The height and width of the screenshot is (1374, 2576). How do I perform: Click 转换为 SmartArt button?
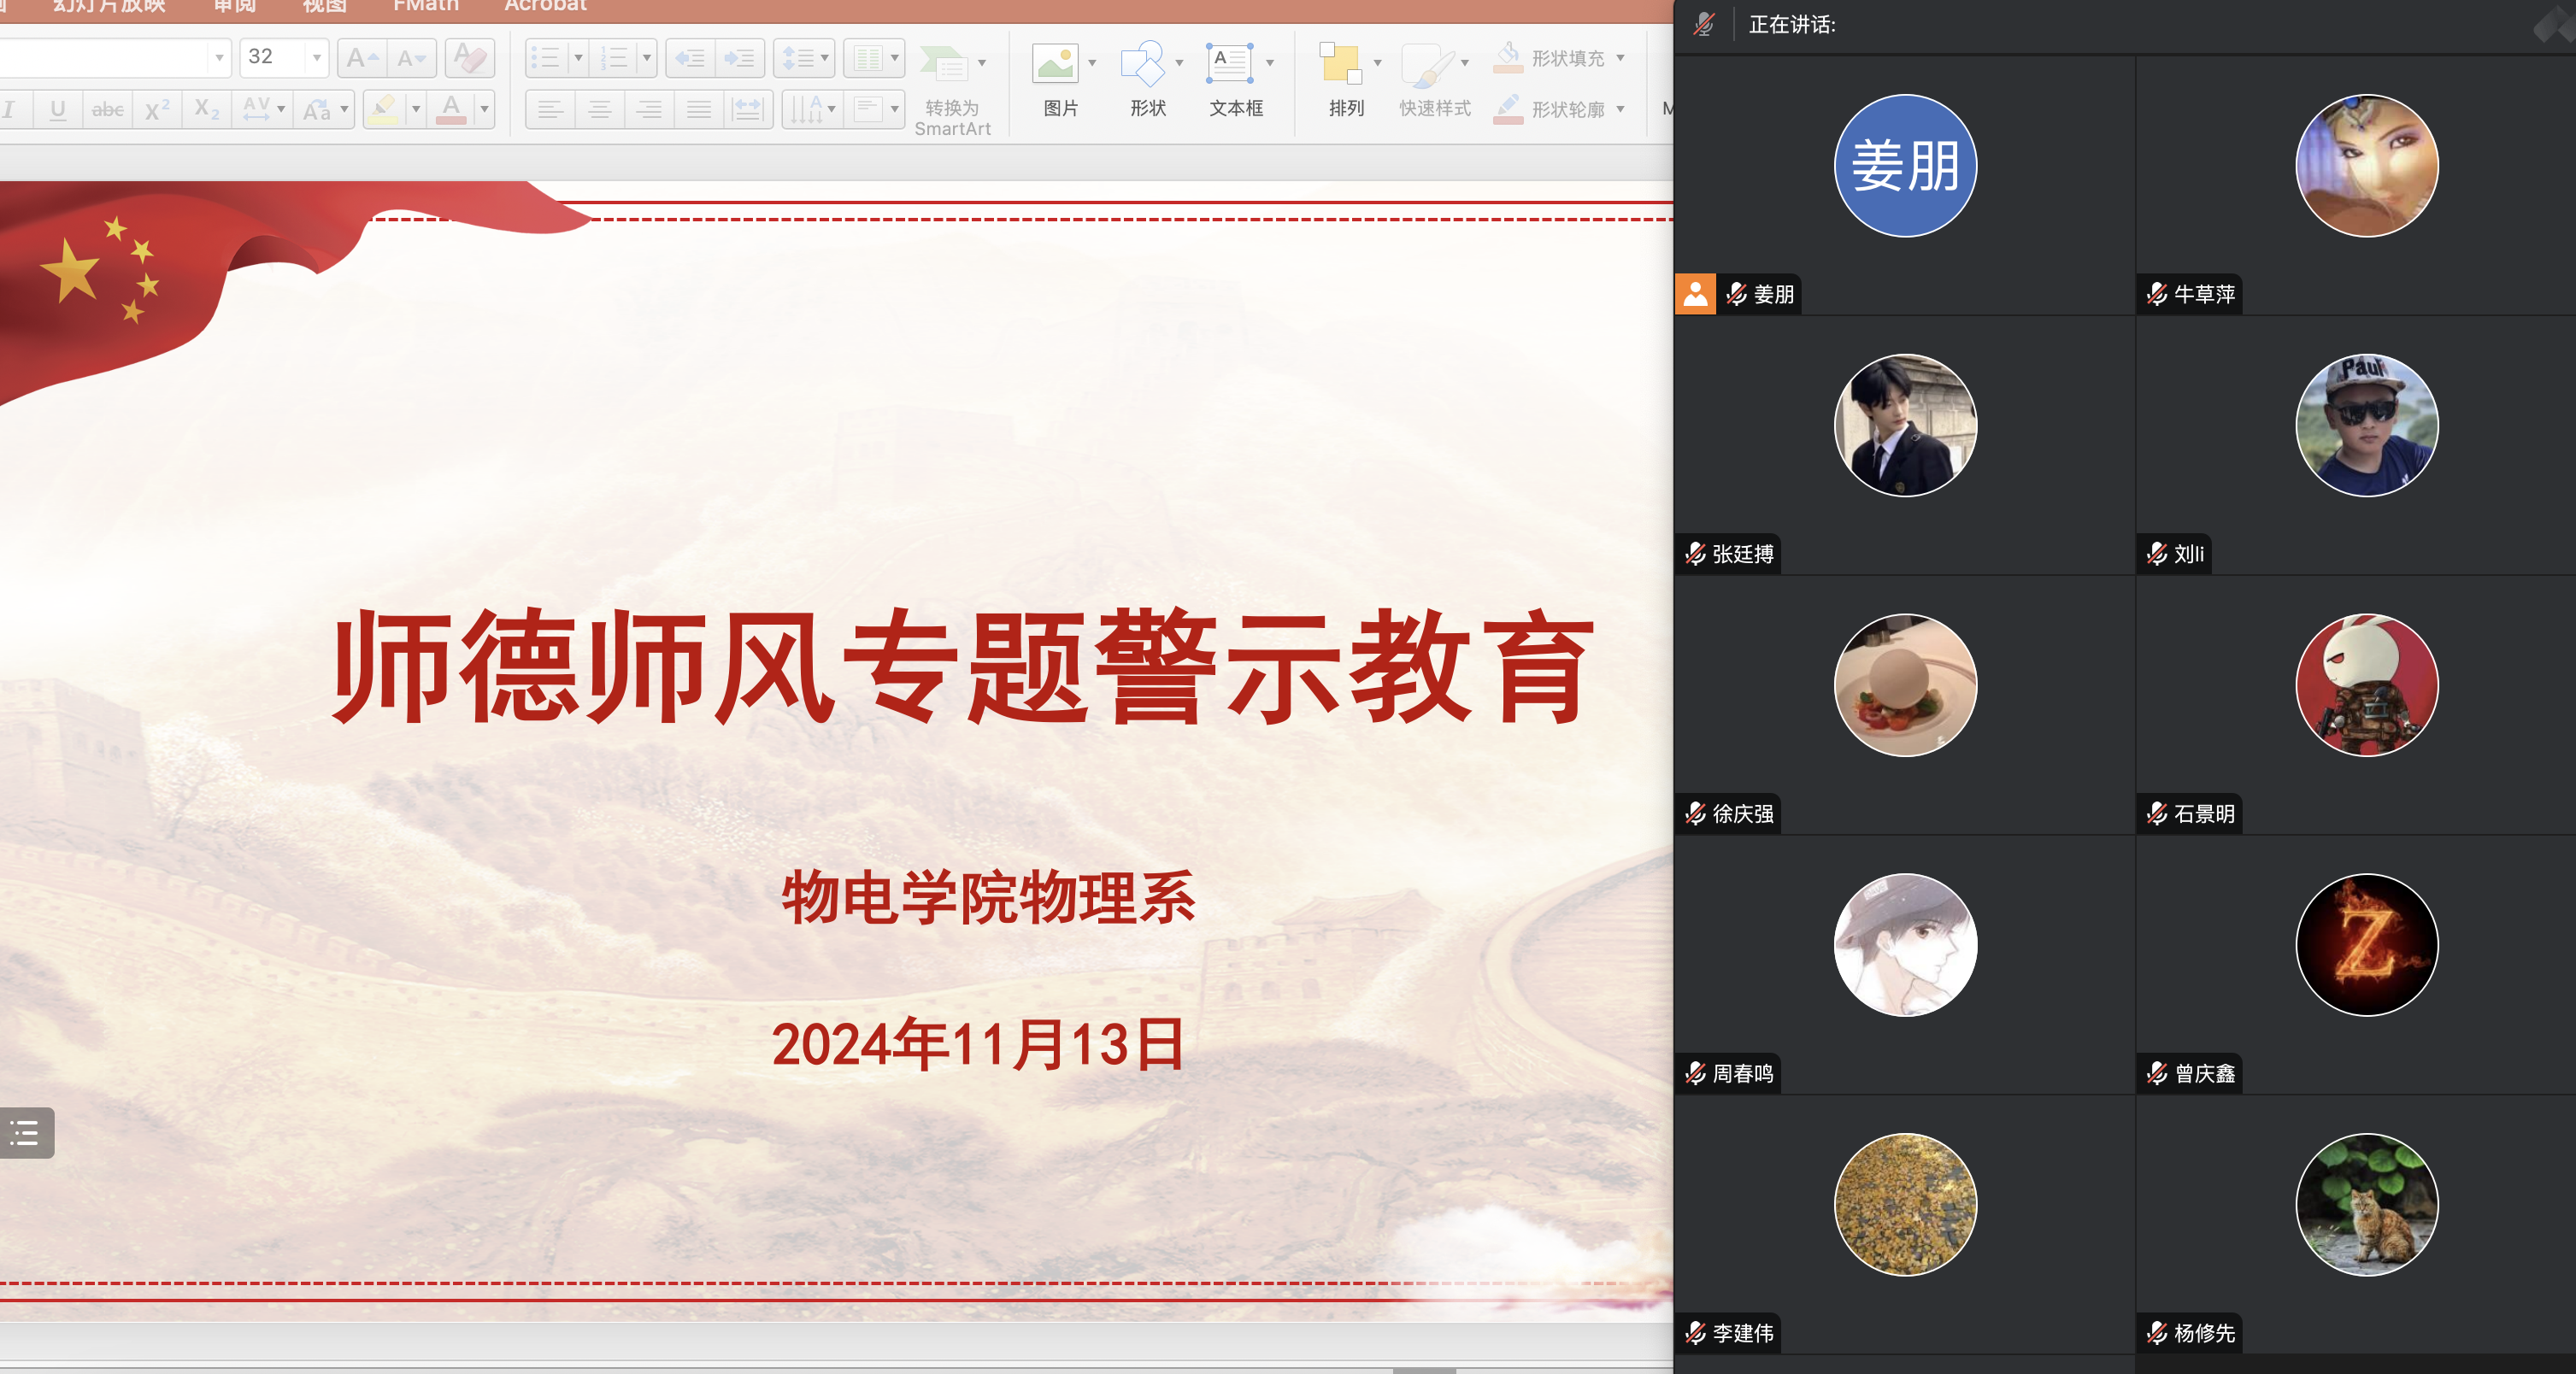click(952, 90)
